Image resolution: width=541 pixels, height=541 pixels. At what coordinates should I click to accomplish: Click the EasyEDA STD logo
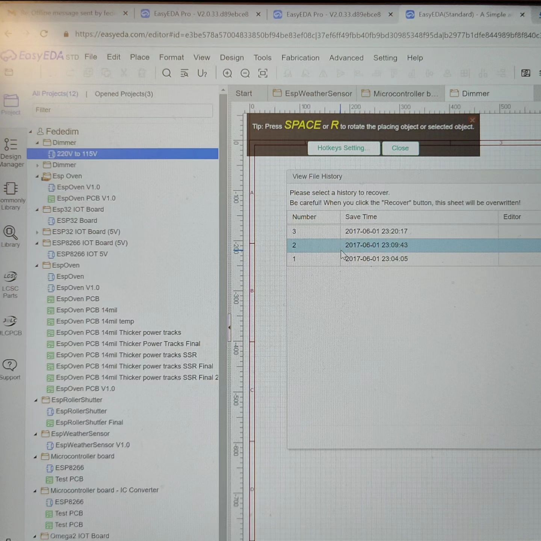[x=40, y=56]
